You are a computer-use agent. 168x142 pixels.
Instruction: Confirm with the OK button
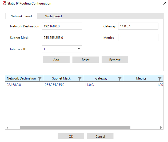[71, 136]
